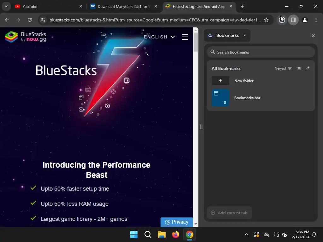323x242 pixels.
Task: Switch to the Download ManyCam tab
Action: pos(124,6)
